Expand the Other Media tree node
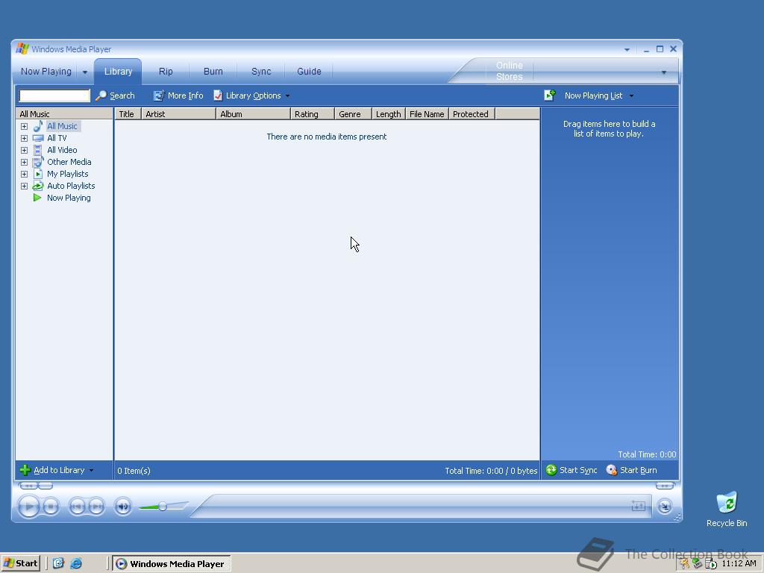The image size is (764, 573). [x=24, y=162]
